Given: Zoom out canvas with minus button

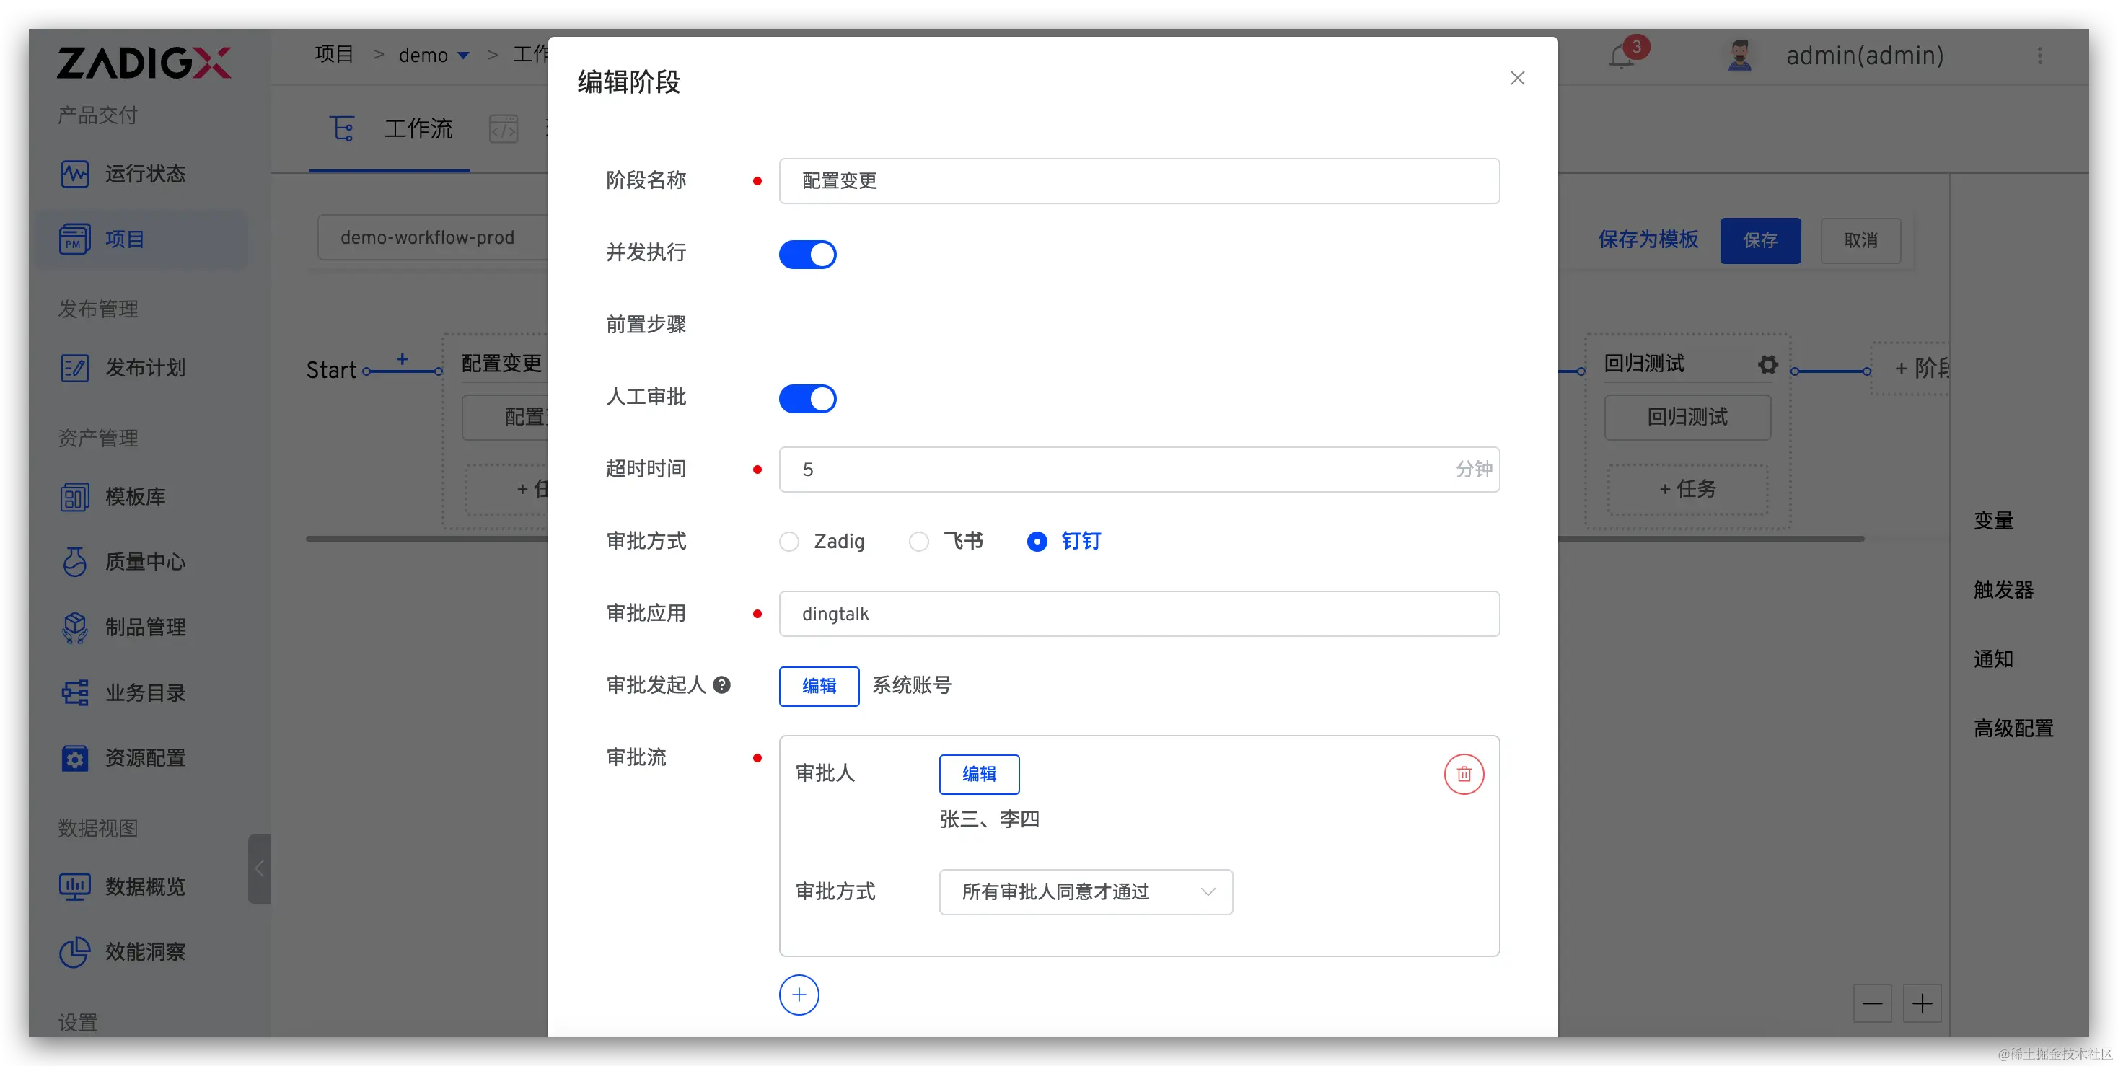Looking at the screenshot, I should click(1872, 1003).
